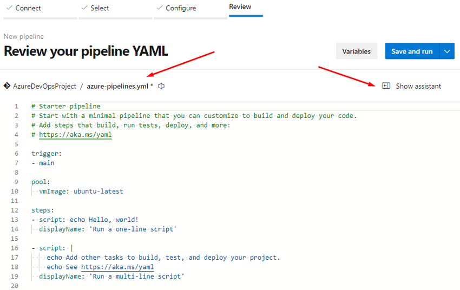460x290 pixels.
Task: Click the repository icon beside AzureDevOpsProject
Action: (7, 86)
